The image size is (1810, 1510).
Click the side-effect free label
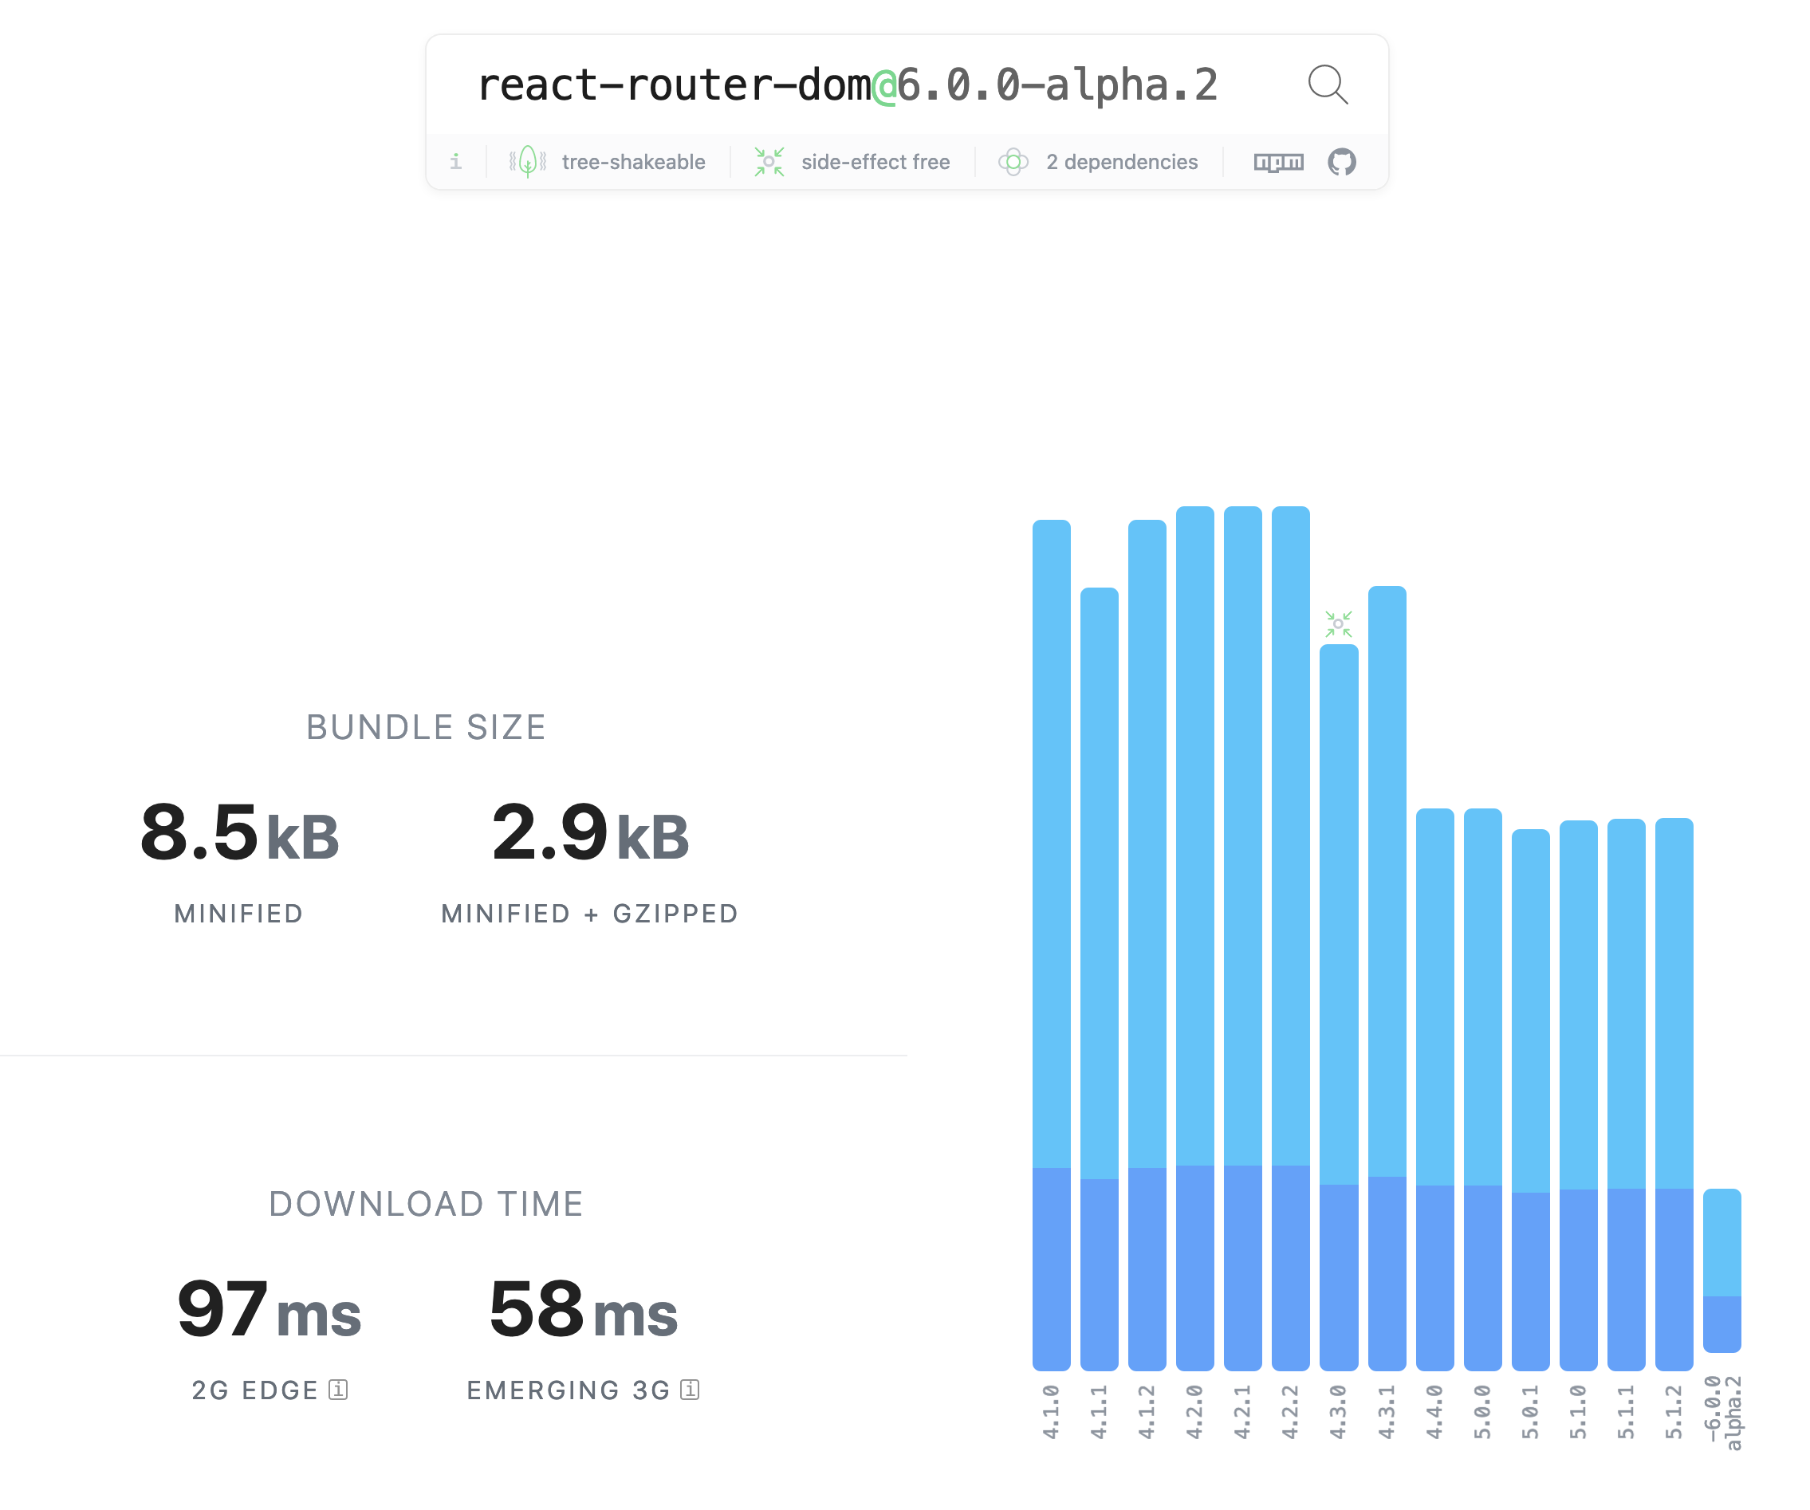click(x=875, y=161)
